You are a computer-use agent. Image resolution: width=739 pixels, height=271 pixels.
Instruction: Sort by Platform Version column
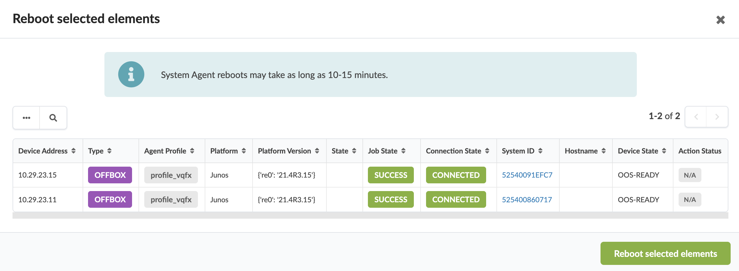click(317, 151)
